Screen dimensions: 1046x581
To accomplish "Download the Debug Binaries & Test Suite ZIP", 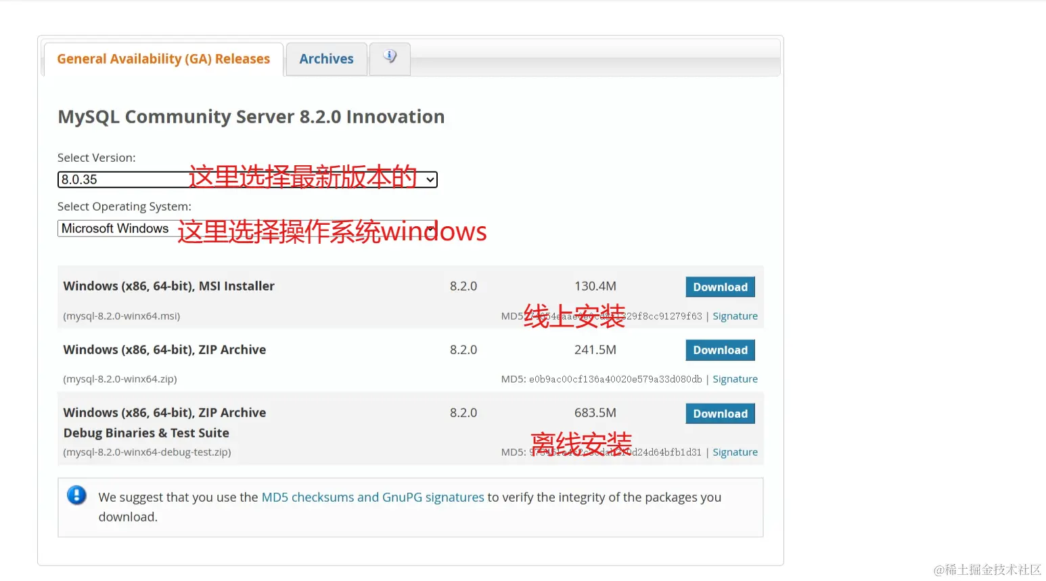I will 720,414.
